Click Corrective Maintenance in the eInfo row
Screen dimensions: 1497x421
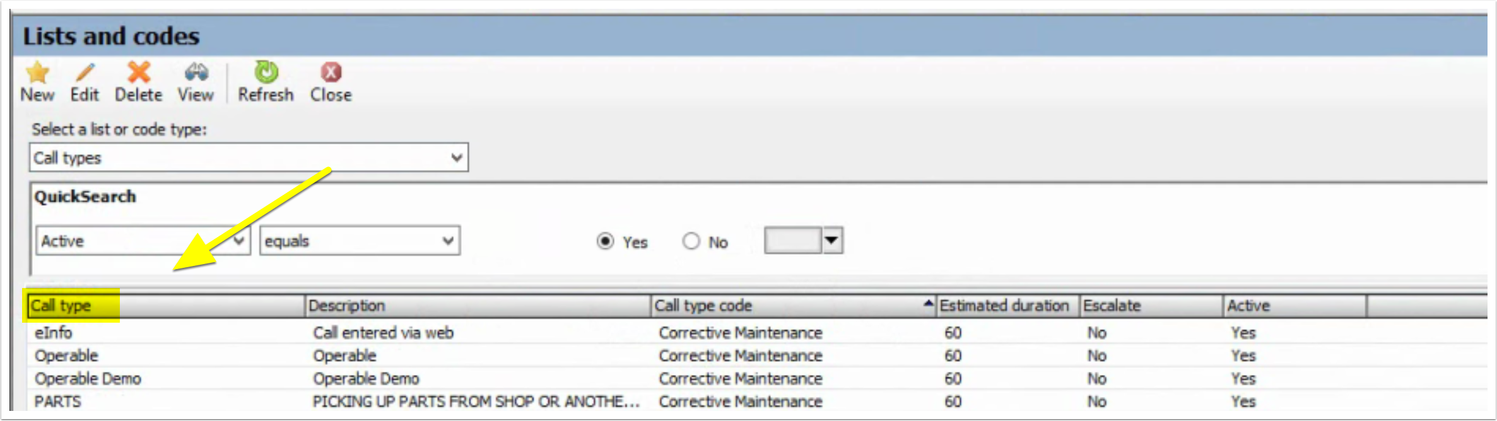pos(741,333)
